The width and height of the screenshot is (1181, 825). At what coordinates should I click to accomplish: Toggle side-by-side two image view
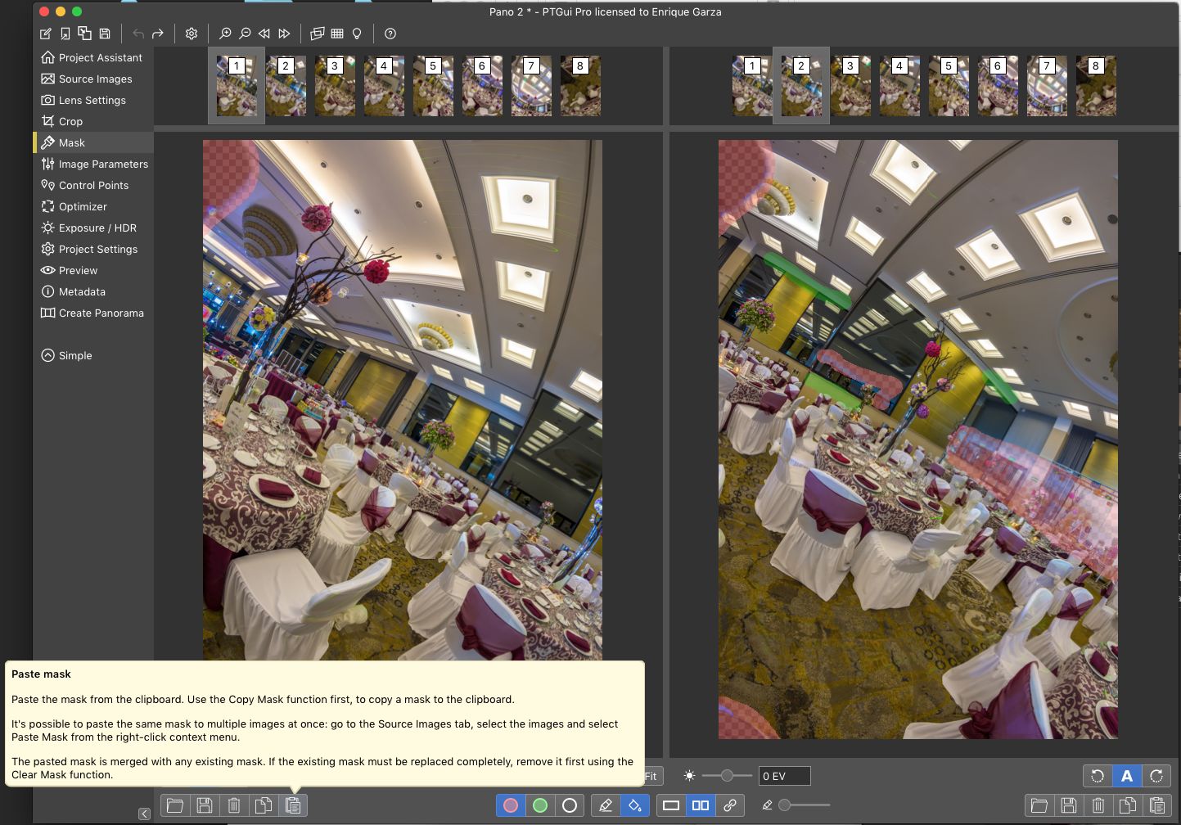701,805
